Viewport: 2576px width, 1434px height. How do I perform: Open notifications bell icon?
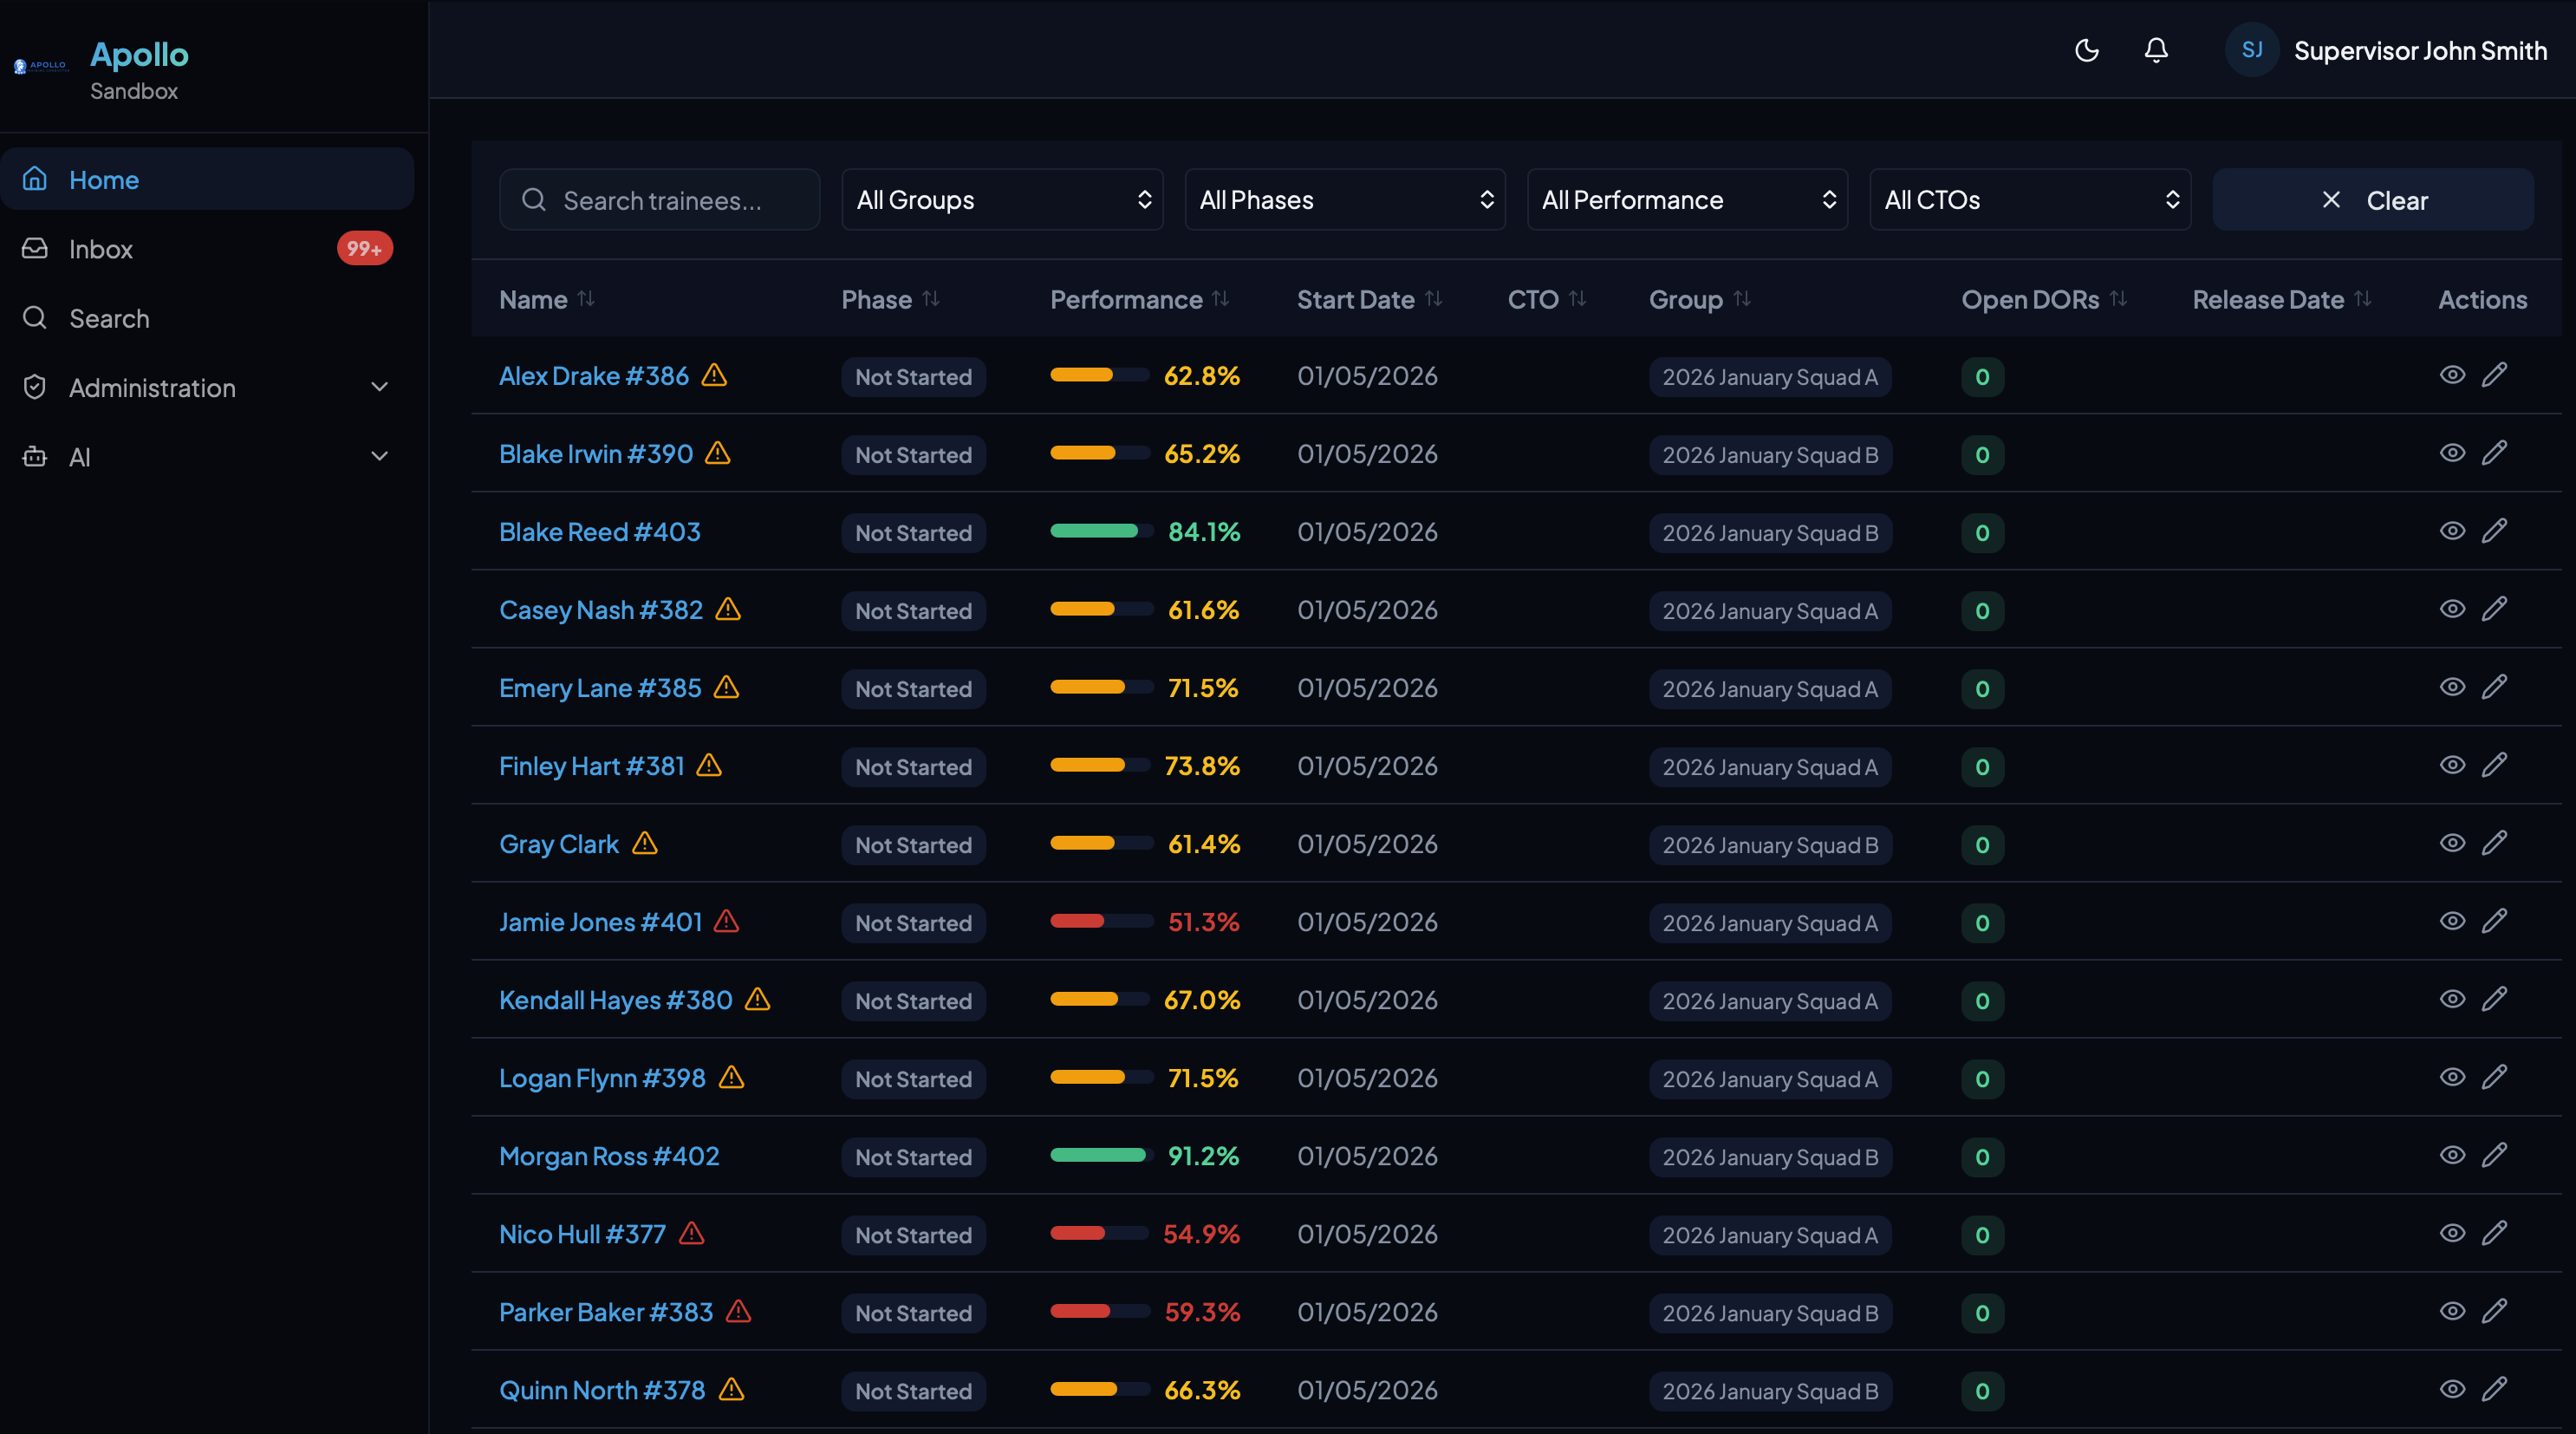pos(2156,50)
